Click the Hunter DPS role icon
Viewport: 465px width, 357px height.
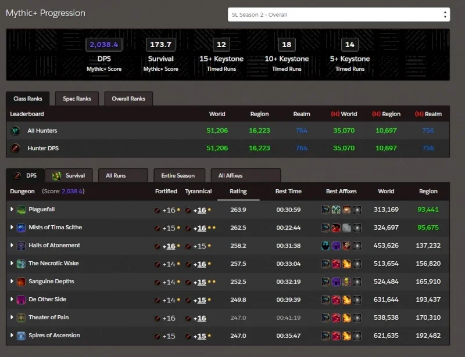click(16, 148)
